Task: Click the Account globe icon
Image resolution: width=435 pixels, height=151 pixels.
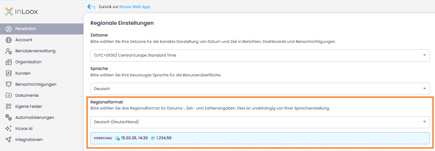Action: [x=9, y=40]
